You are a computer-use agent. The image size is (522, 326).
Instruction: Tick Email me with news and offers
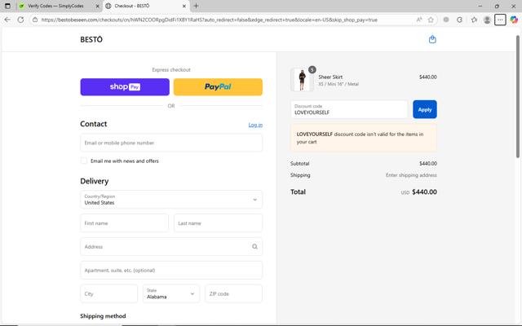[84, 161]
